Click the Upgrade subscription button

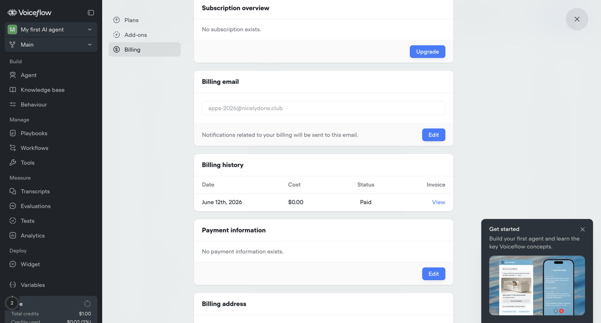[427, 52]
